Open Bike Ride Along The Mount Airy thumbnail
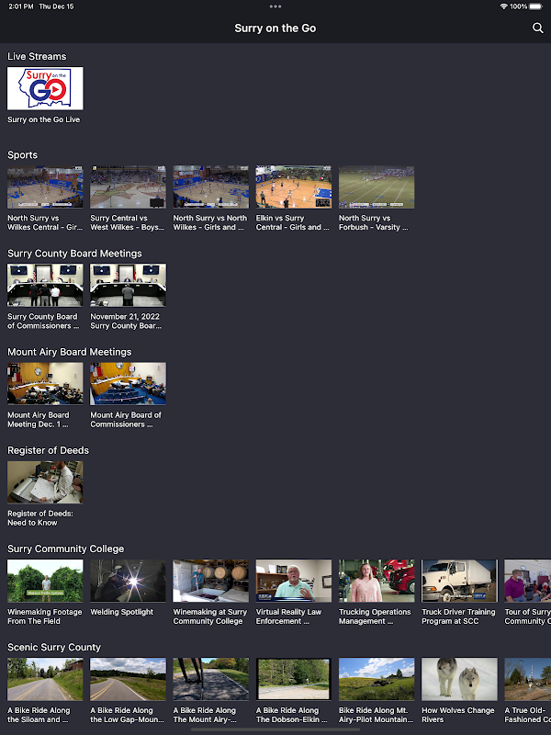This screenshot has height=735, width=551. coord(211,679)
